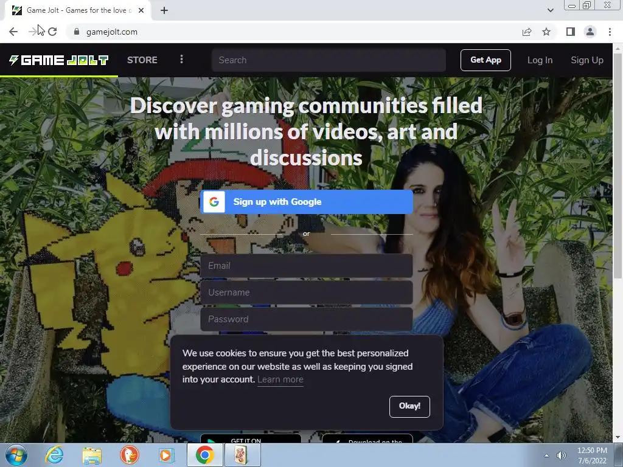
Task: Focus the Game Jolt Search box
Action: 329,60
